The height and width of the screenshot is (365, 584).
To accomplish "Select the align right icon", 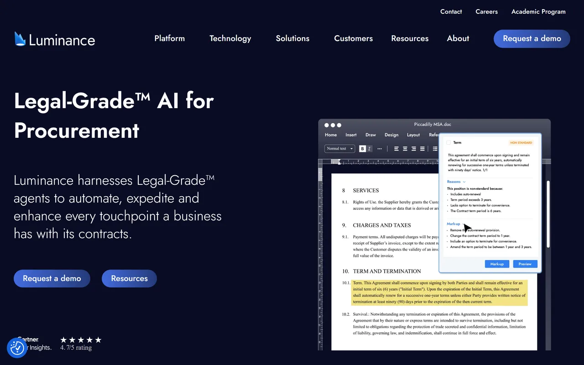I will [413, 148].
